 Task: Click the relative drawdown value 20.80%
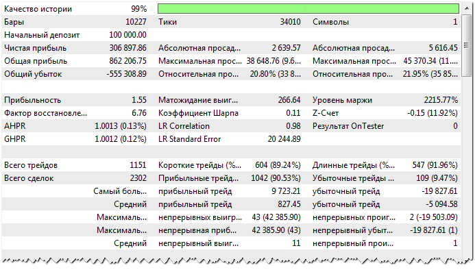[276, 74]
